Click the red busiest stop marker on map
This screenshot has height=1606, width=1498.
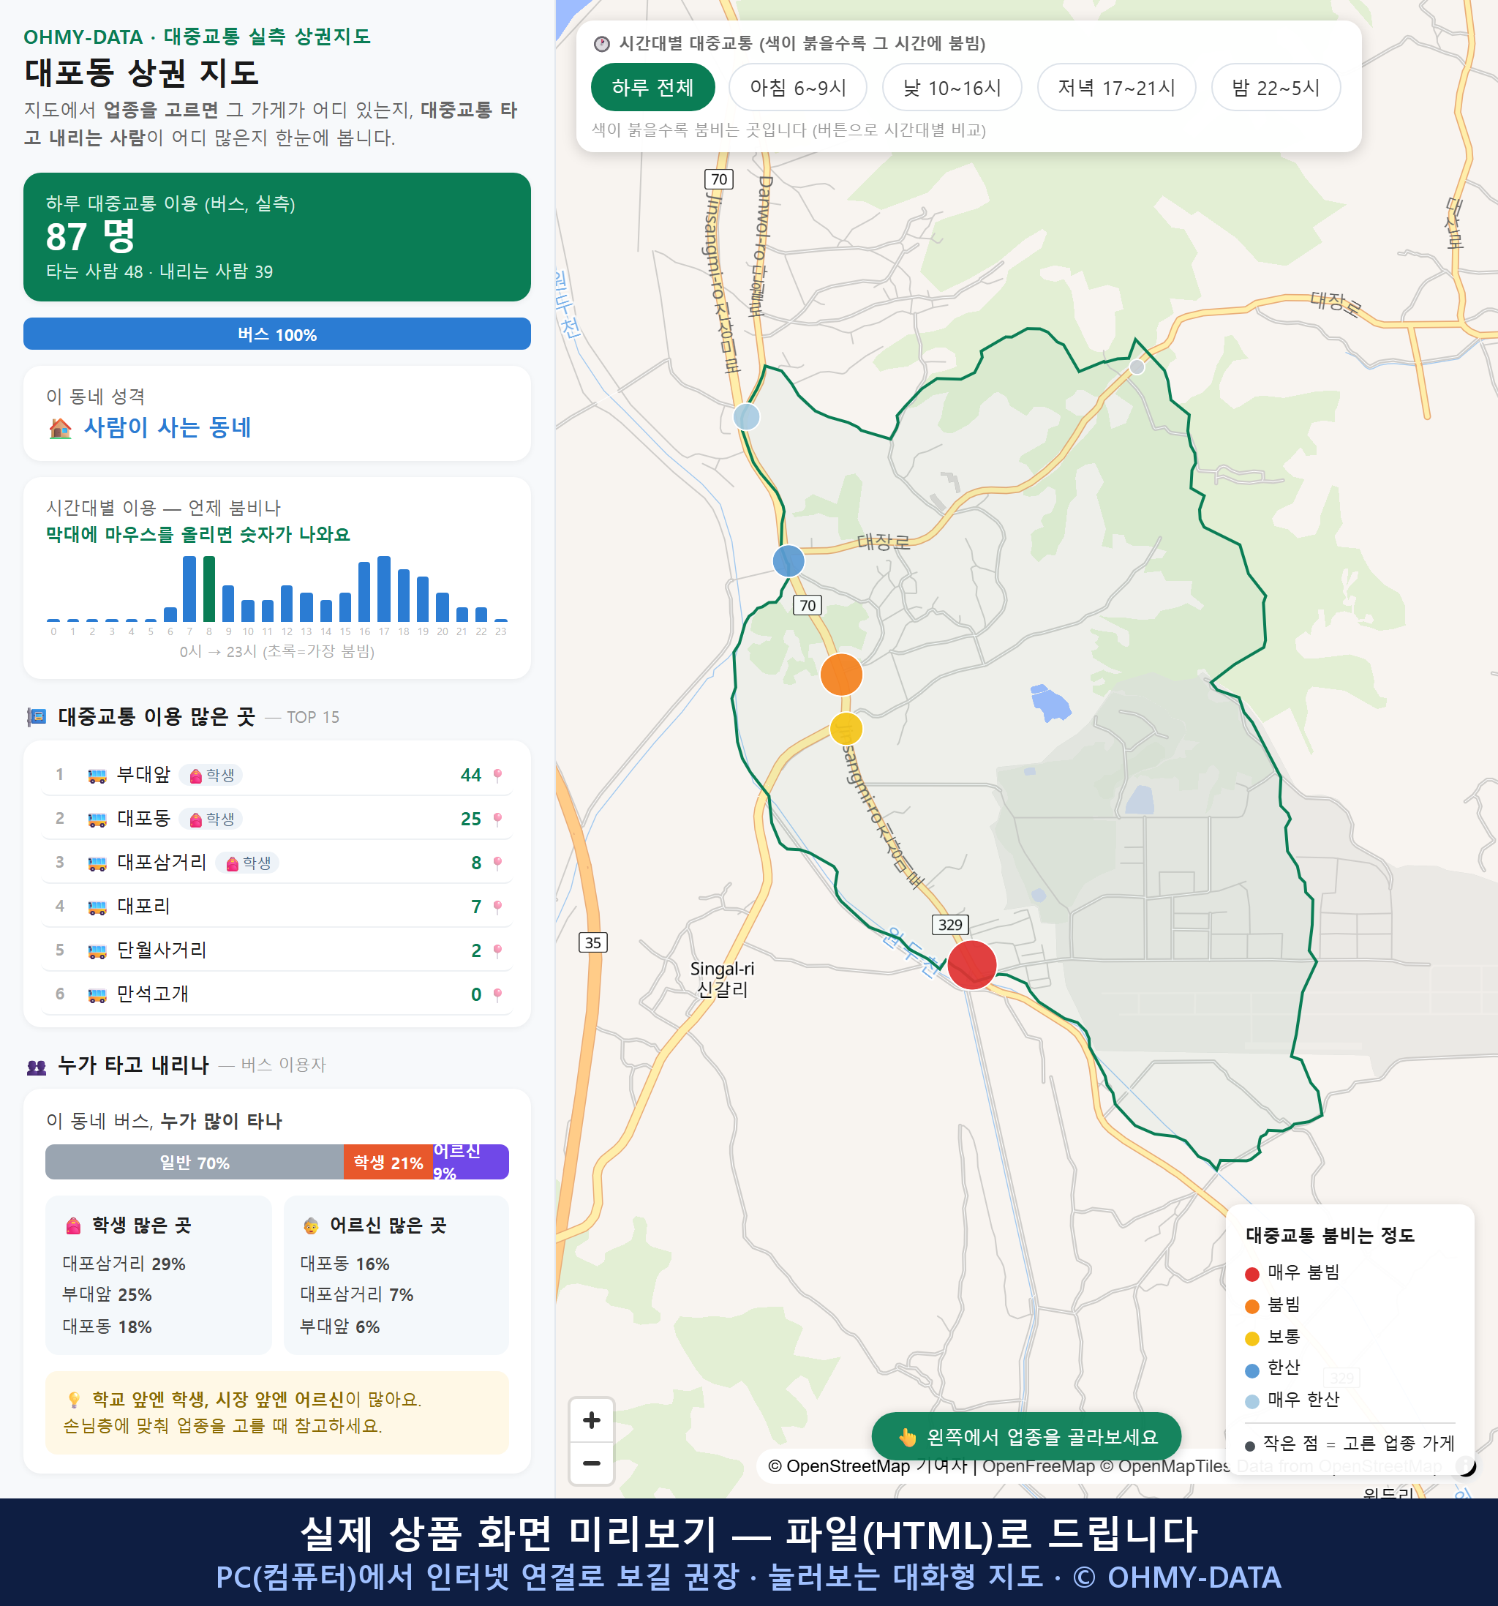tap(971, 964)
